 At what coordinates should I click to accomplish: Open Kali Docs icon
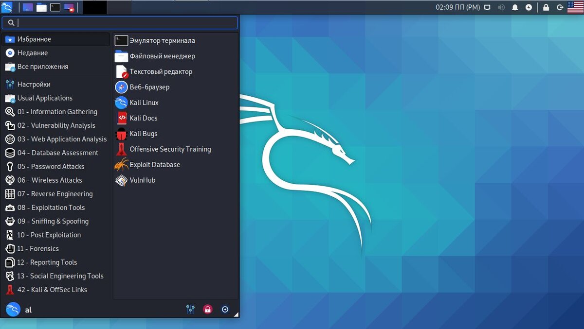click(x=121, y=118)
